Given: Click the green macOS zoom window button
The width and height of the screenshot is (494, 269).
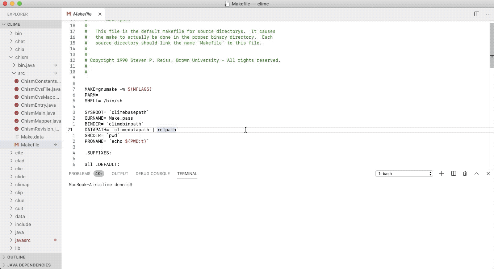Looking at the screenshot, I should pos(20,4).
